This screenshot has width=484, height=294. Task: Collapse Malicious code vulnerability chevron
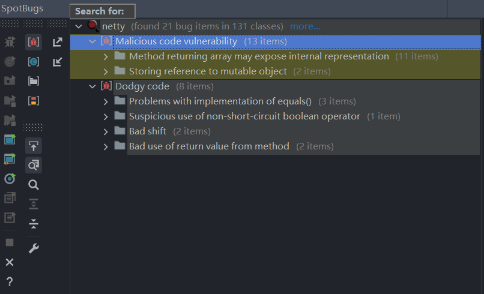coord(92,41)
